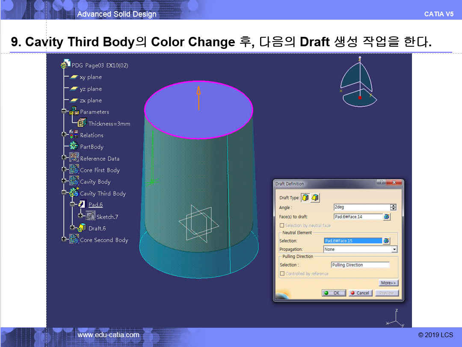Select the constant draft type icon
This screenshot has width=462, height=347.
[305, 197]
